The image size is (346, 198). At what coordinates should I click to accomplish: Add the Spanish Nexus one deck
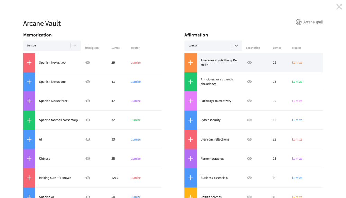coord(29,82)
